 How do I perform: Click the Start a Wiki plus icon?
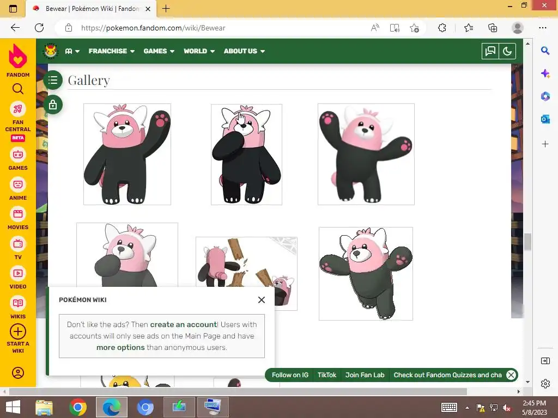tap(18, 332)
